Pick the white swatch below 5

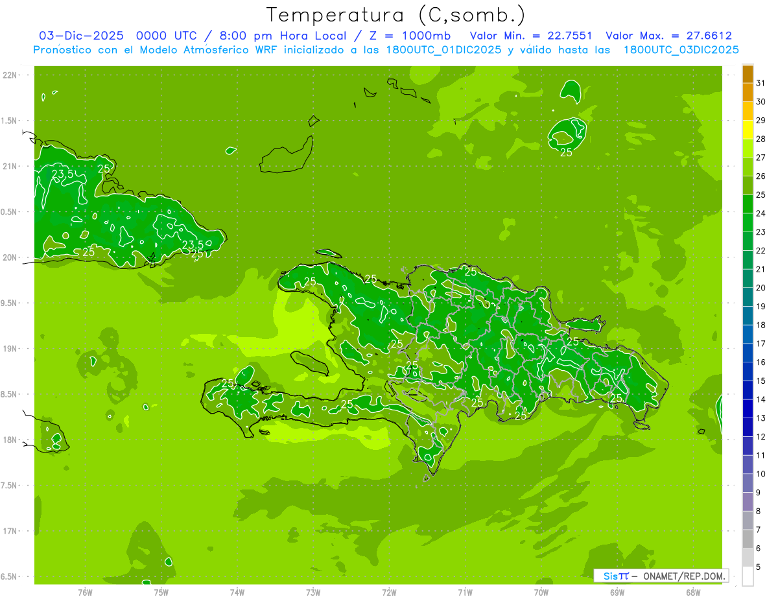pos(748,576)
